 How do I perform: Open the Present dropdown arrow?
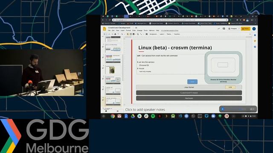[239, 28]
